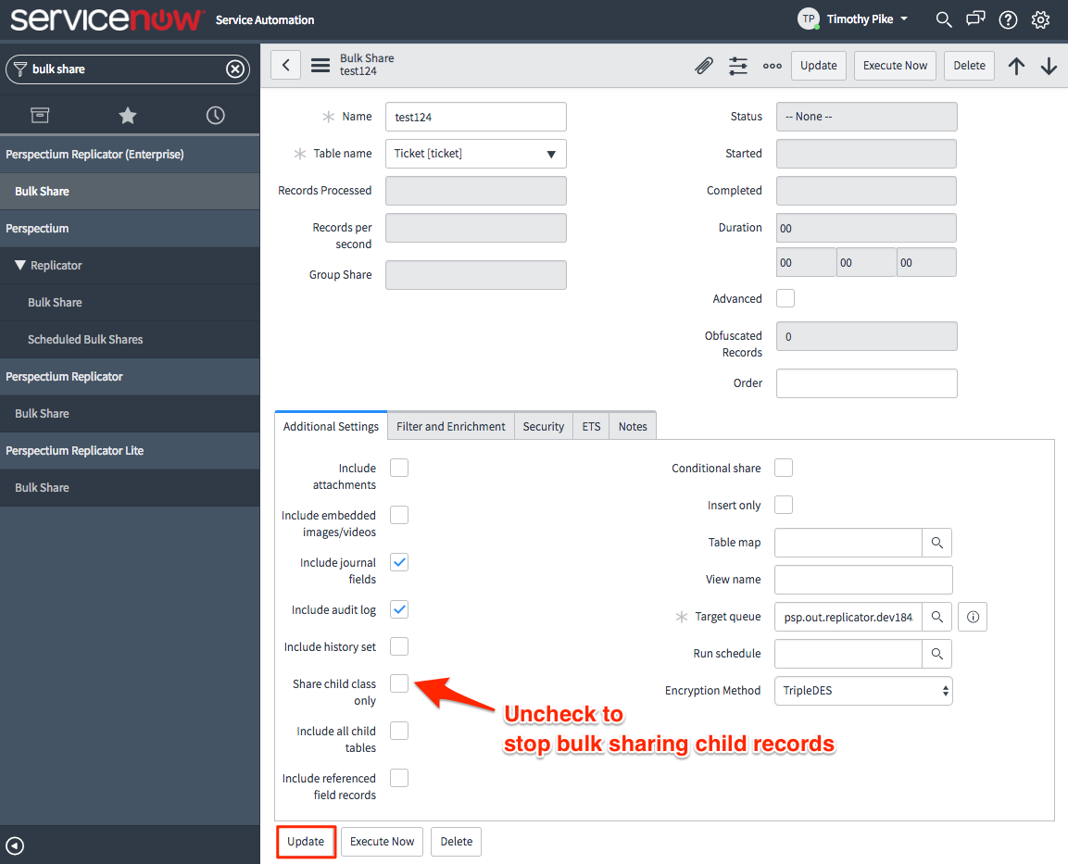
Task: Open the All Applications archive icon
Action: click(40, 115)
